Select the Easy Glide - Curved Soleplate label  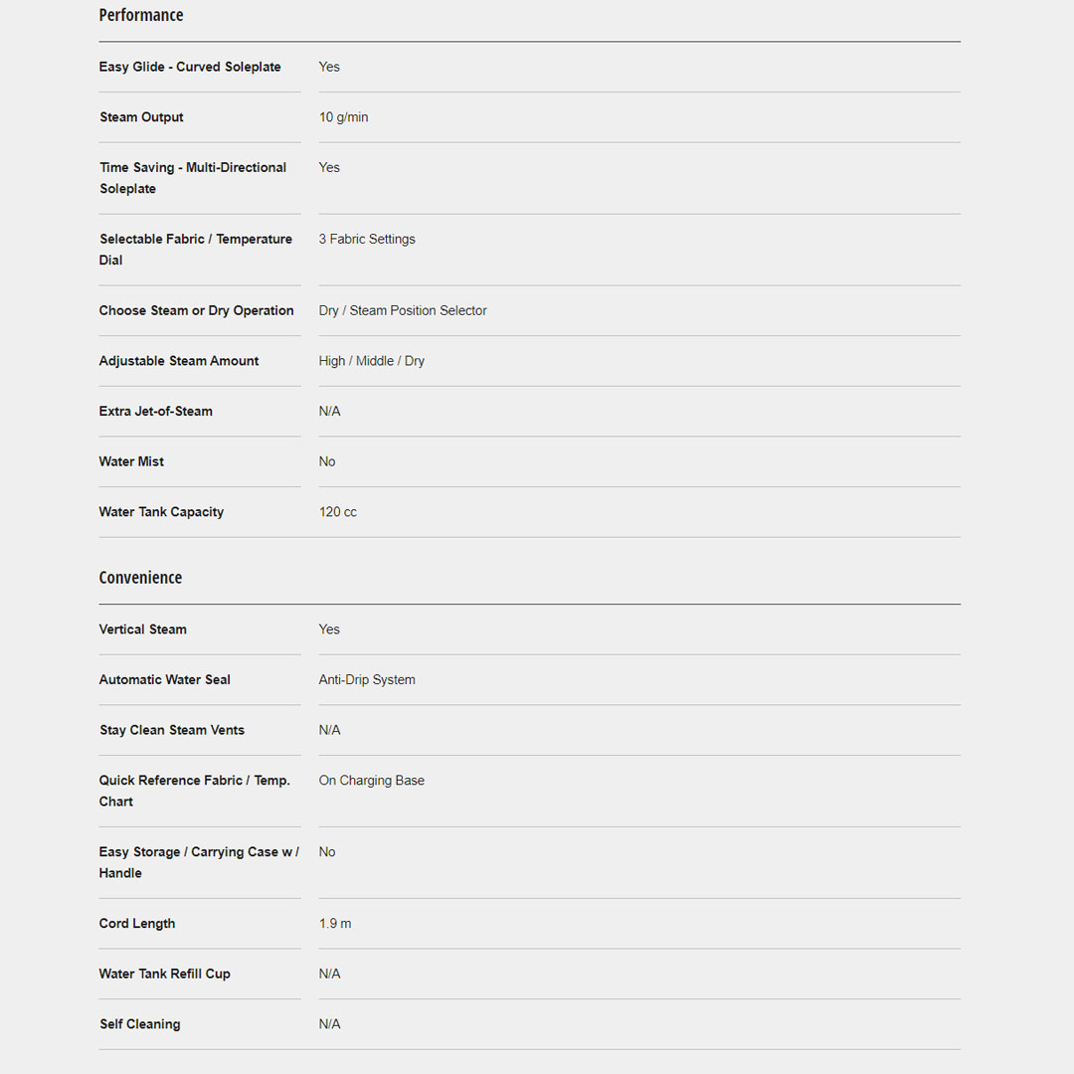(190, 67)
